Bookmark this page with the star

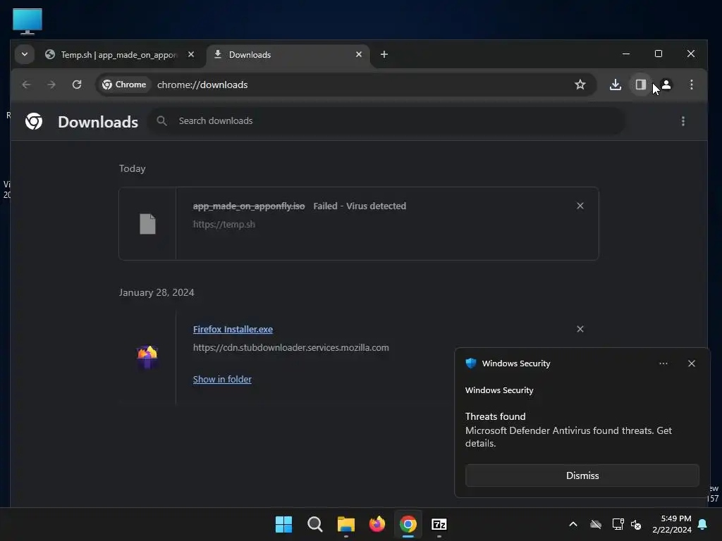coord(580,85)
